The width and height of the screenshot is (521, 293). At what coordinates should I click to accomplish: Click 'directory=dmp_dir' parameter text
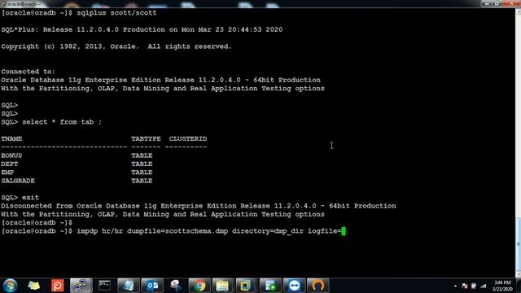tap(268, 231)
